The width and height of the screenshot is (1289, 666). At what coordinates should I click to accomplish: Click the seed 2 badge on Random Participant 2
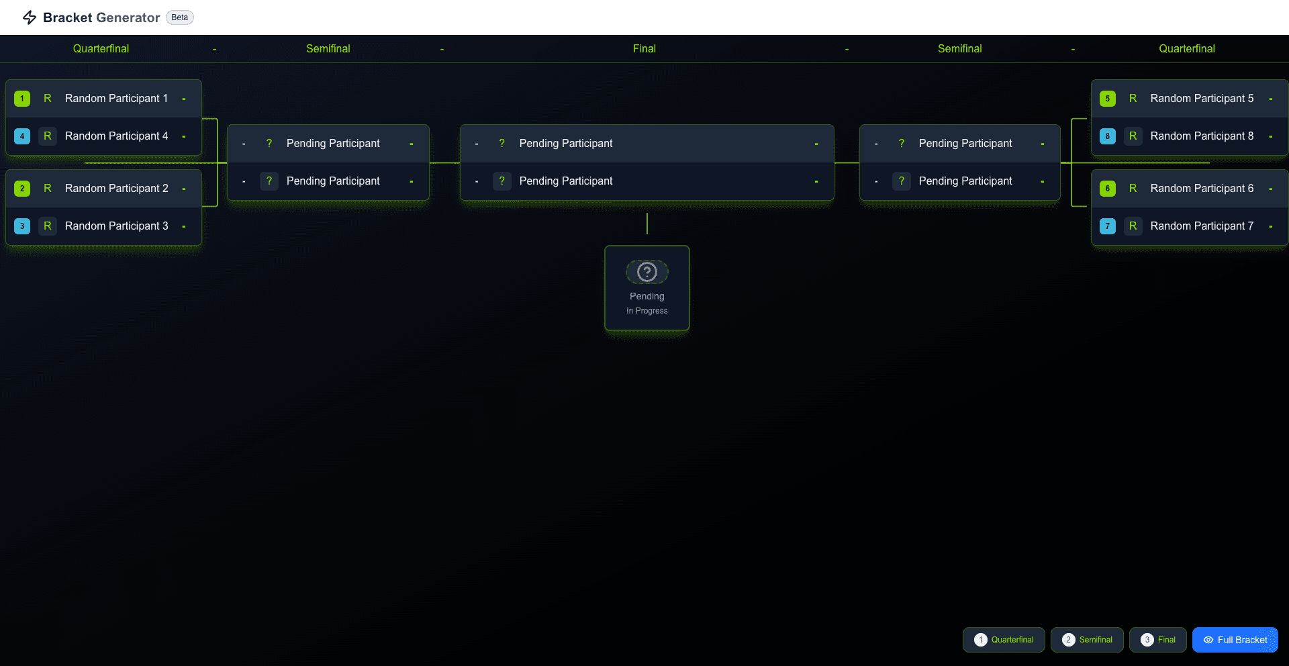click(22, 188)
